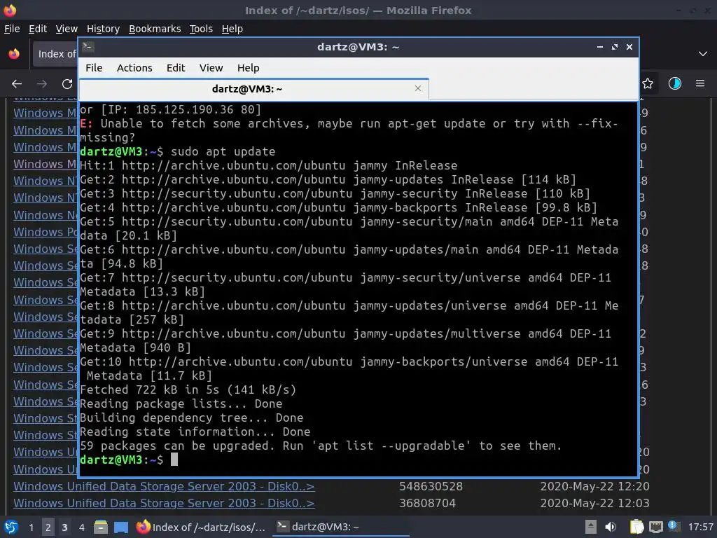Click date 2020-May-22 12:20 in last-but-one row
717x538 pixels.
594,486
